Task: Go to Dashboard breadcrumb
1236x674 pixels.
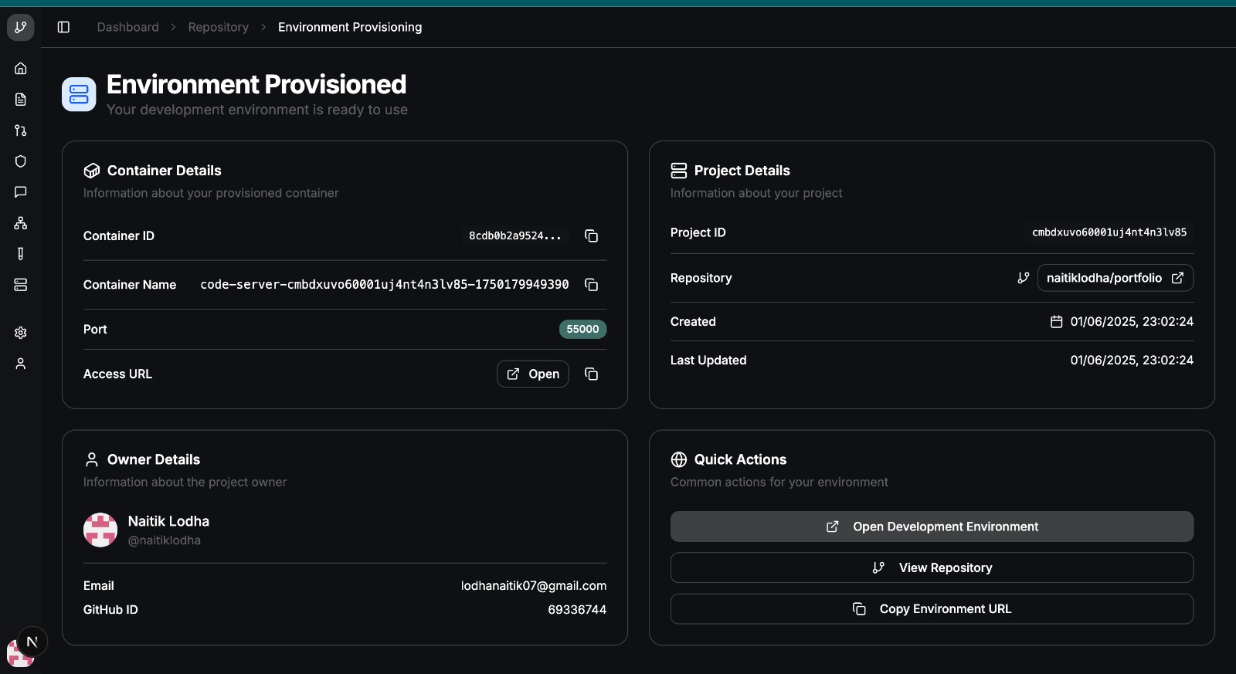Action: pyautogui.click(x=127, y=27)
